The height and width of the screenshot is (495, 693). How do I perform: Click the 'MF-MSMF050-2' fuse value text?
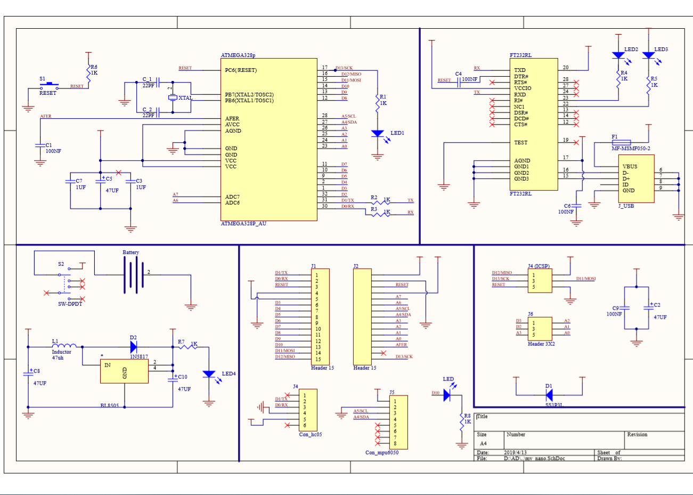click(631, 149)
